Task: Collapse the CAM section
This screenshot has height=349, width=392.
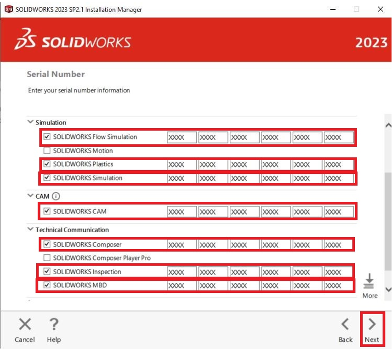Action: [x=30, y=196]
